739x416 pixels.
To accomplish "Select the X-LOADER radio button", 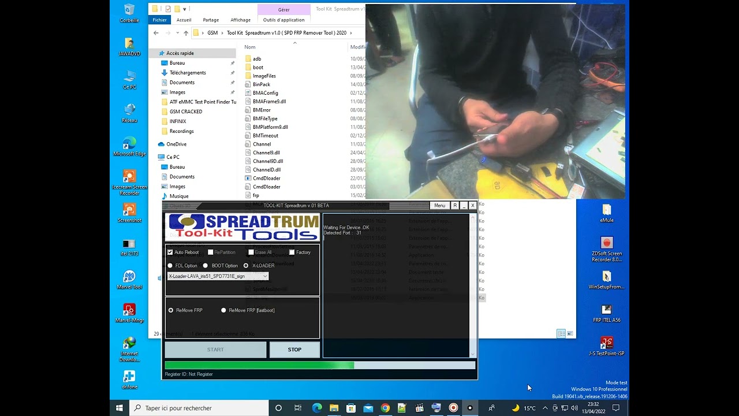I will [246, 266].
